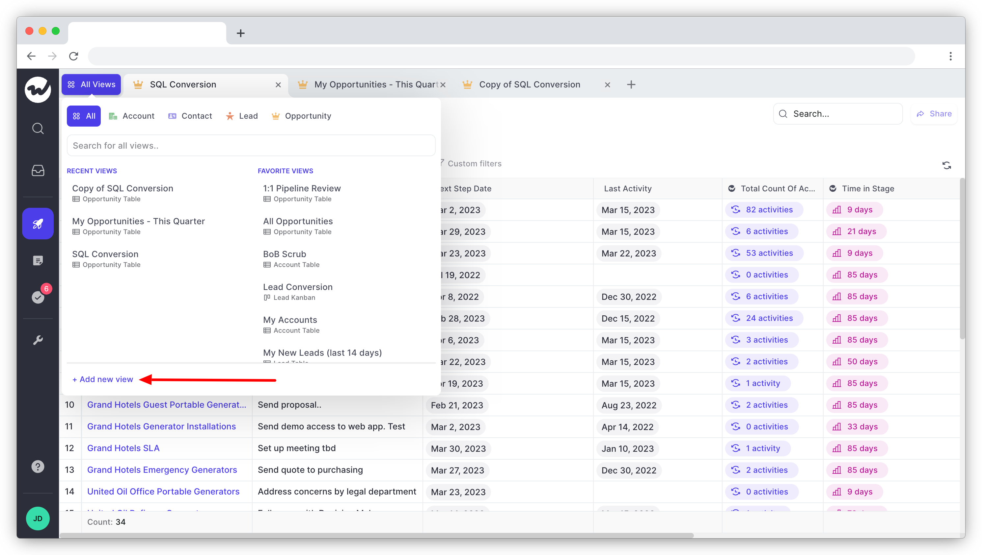Click the Rocket/Pipeline icon in sidebar
Screen dimensions: 982x555
[x=39, y=224]
